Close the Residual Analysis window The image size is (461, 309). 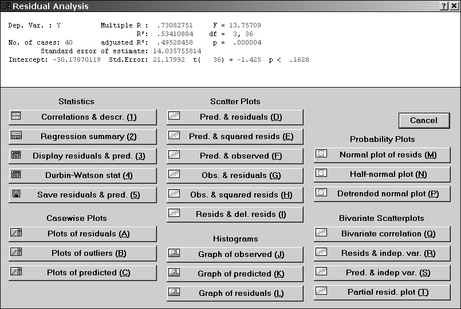point(454,6)
